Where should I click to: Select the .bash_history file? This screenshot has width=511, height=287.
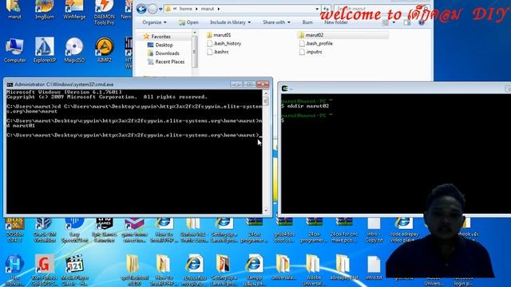[x=224, y=43]
